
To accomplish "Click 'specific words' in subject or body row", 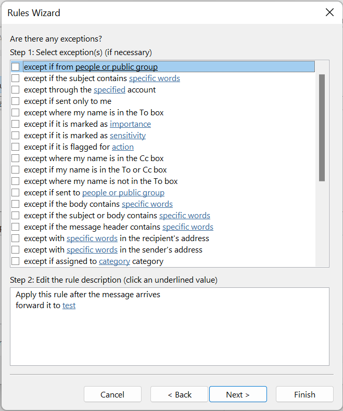I will point(185,216).
